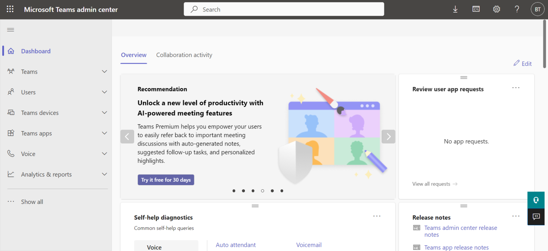This screenshot has width=548, height=251.
Task: Go to previous recommendation slide
Action: tap(127, 136)
